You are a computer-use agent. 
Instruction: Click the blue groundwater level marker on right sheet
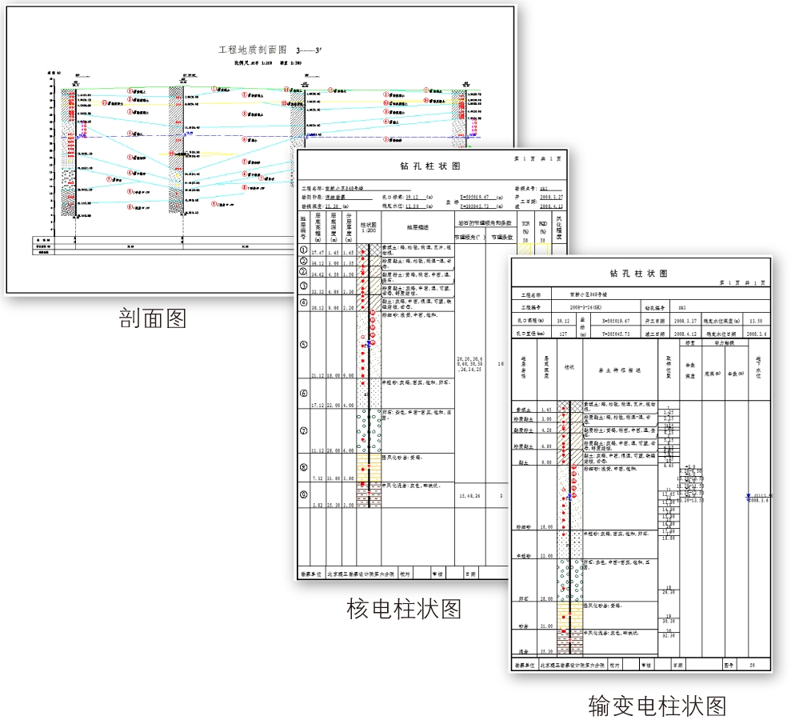(749, 496)
